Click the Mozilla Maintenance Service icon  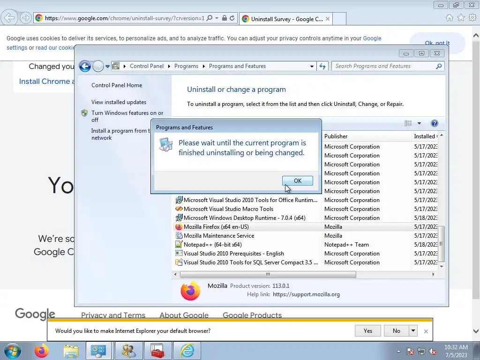tap(179, 236)
